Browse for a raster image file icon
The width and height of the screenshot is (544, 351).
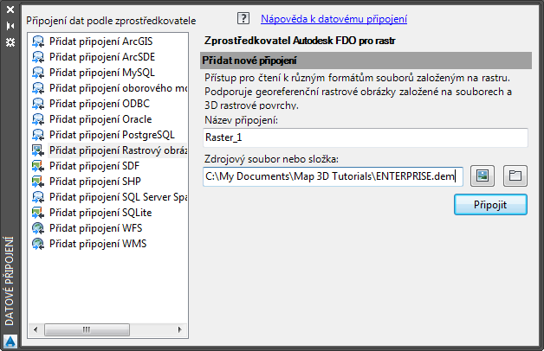pyautogui.click(x=482, y=175)
